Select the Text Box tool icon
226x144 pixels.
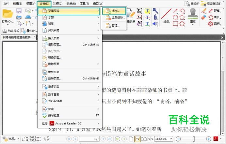click(x=139, y=17)
